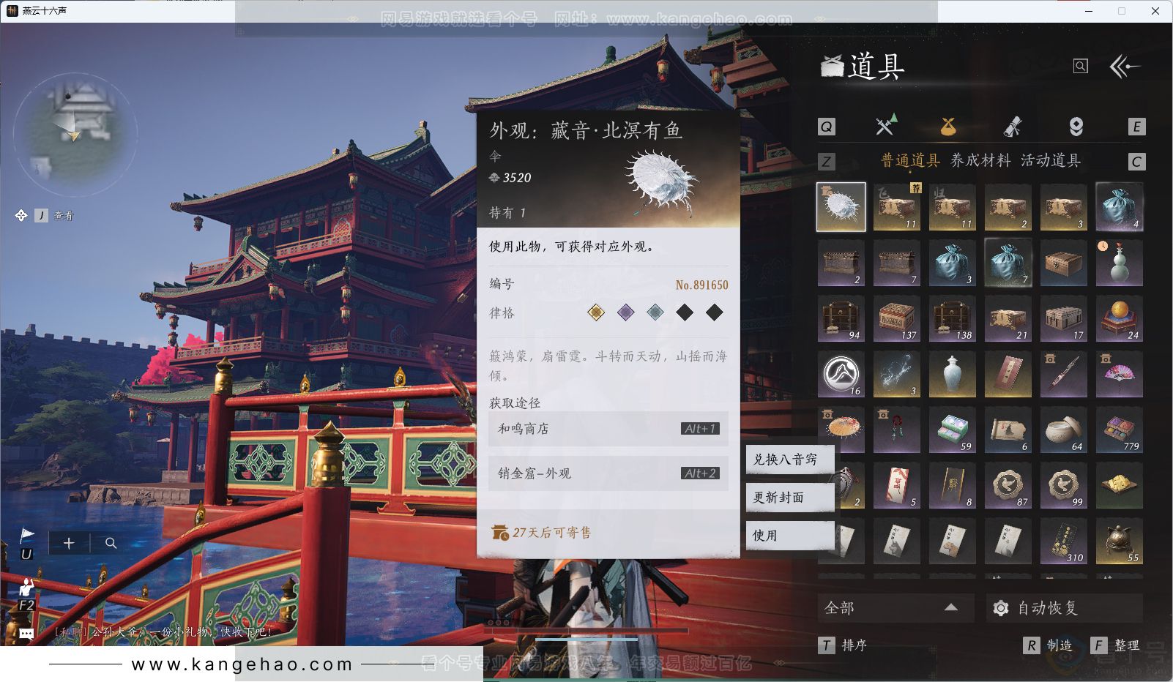Select the golden orb item count 24
This screenshot has height=682, width=1173.
pos(1120,318)
